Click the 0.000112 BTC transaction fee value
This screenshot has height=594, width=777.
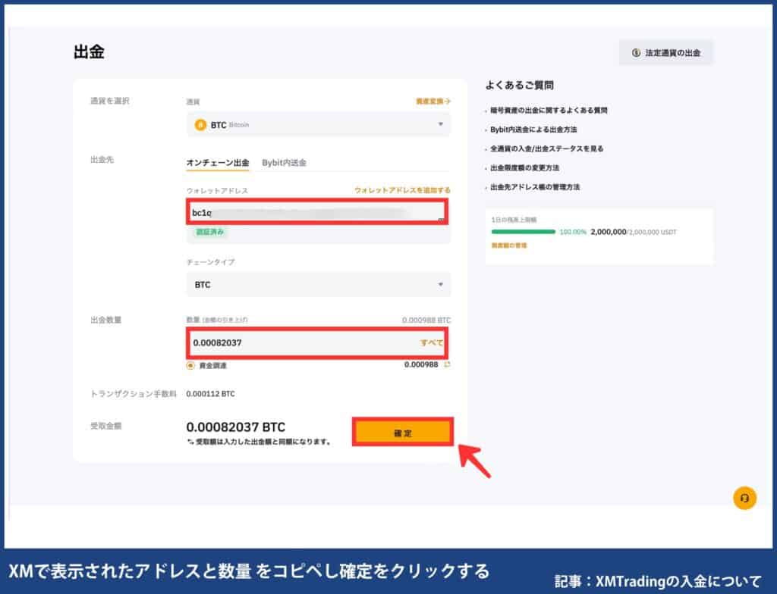point(211,394)
